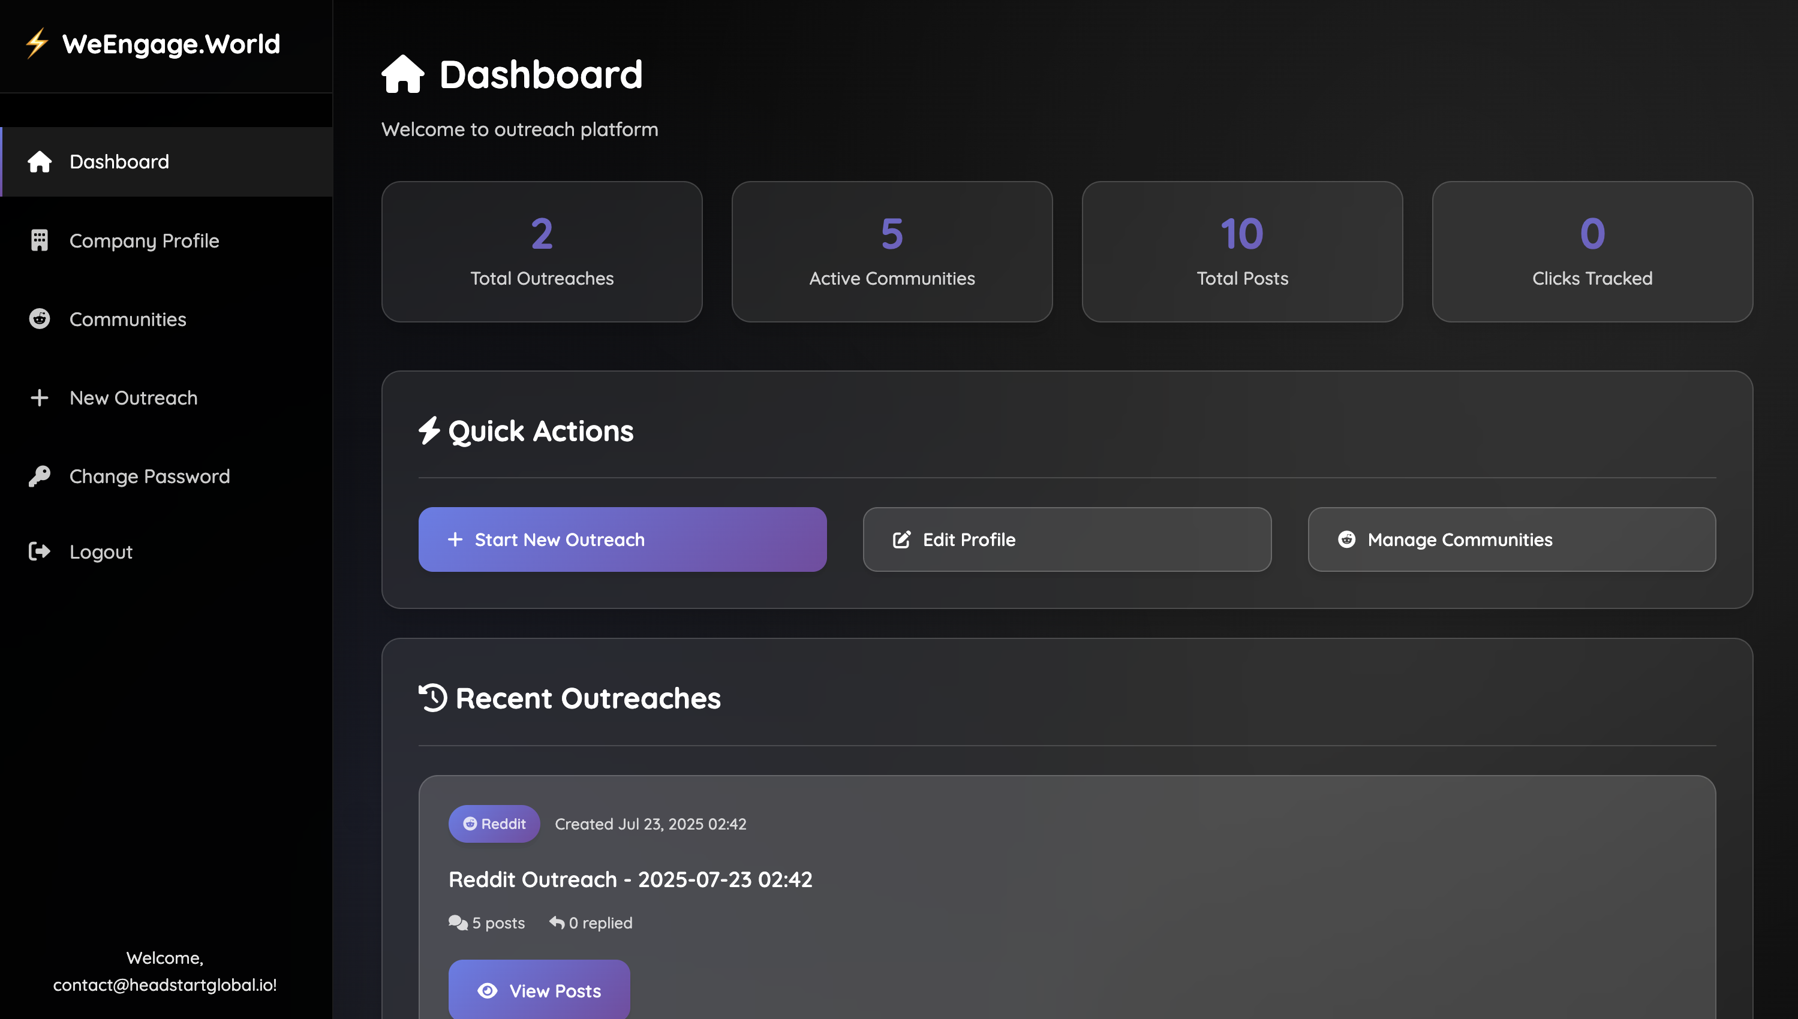Click the number 0 above Clicks Tracked
Viewport: 1798px width, 1019px height.
(x=1592, y=233)
